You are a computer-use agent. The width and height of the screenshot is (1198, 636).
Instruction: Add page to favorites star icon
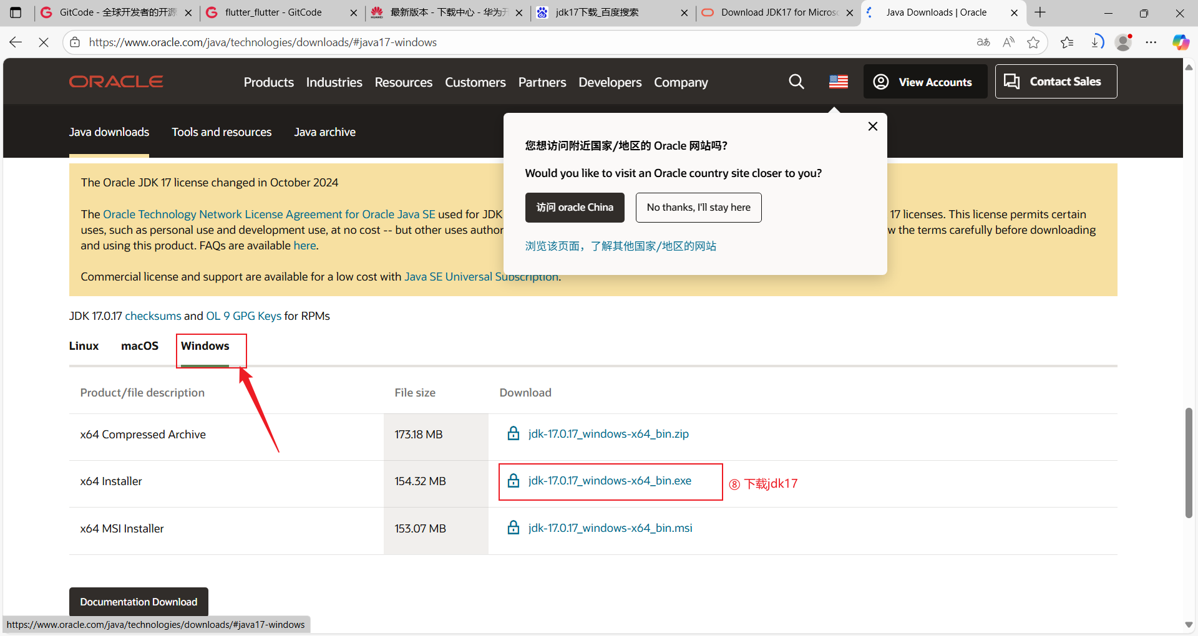tap(1033, 42)
